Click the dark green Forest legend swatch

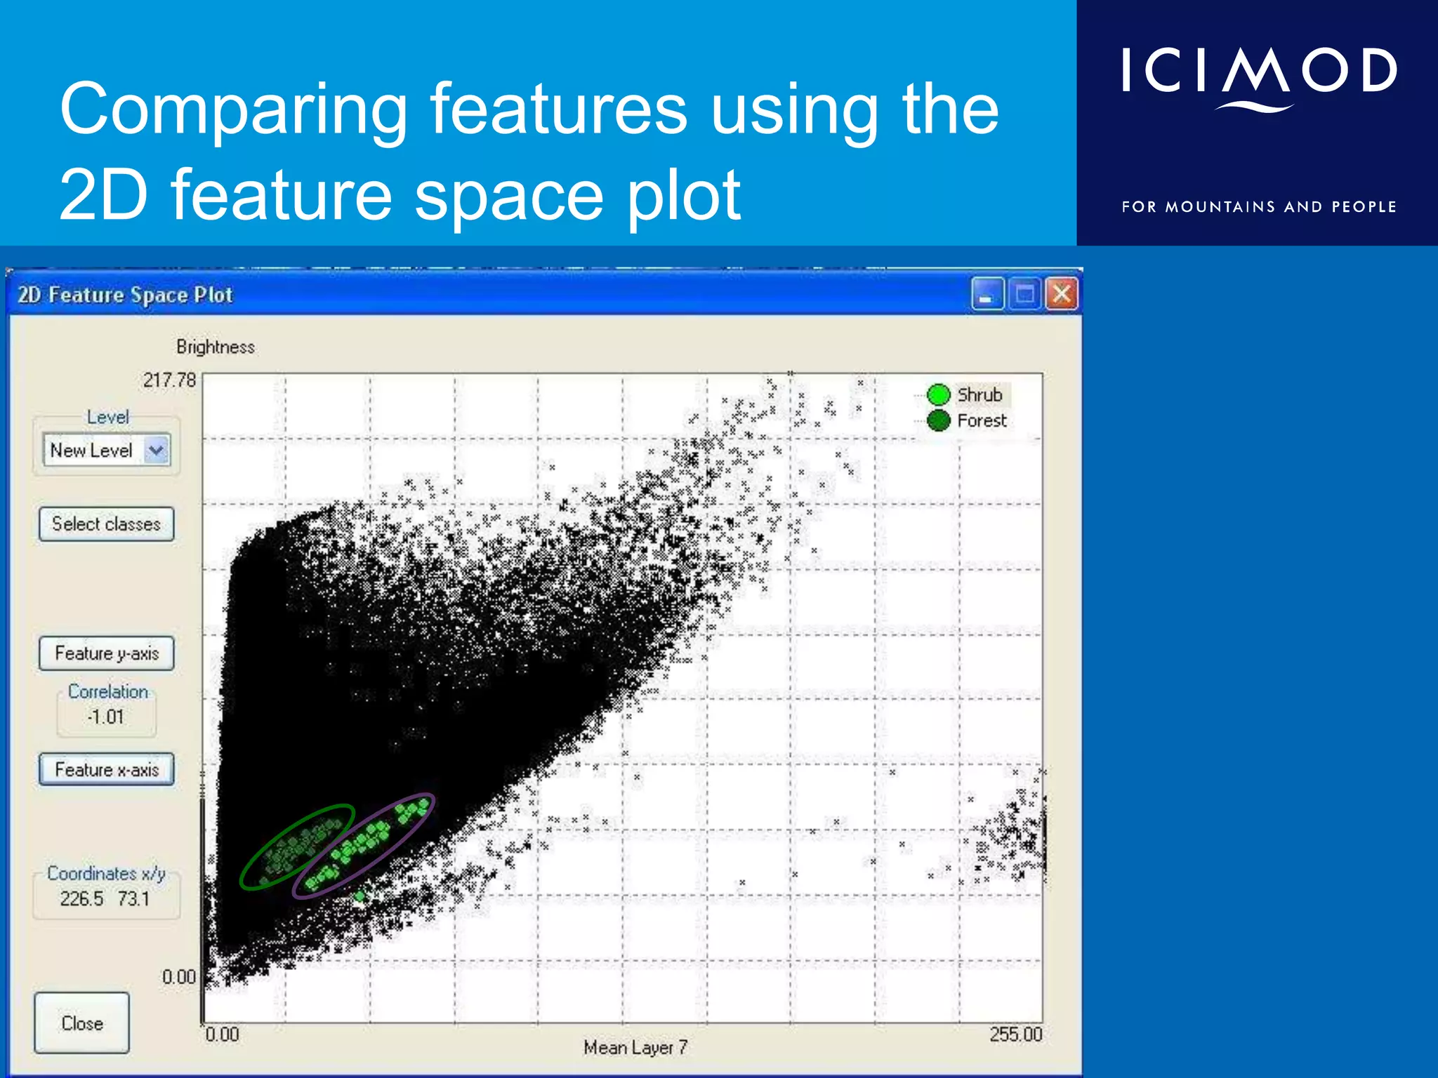939,420
